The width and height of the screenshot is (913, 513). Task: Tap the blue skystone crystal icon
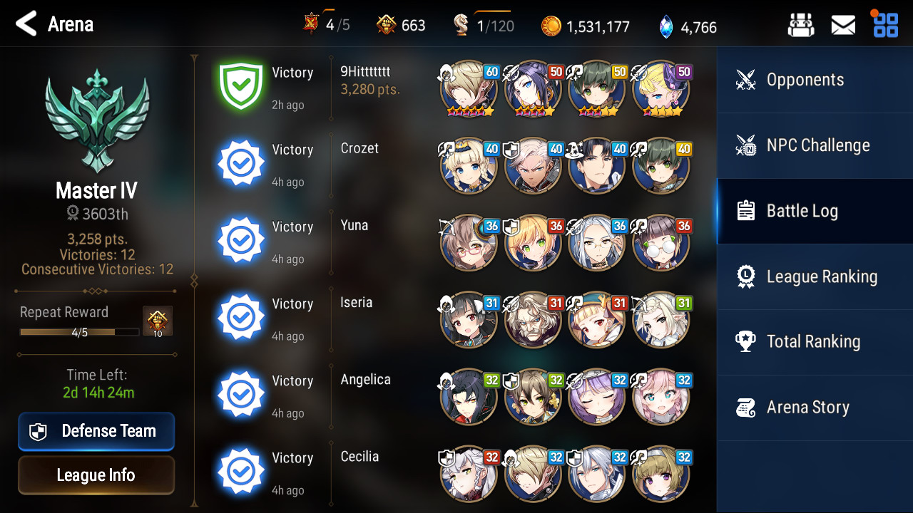pos(665,27)
